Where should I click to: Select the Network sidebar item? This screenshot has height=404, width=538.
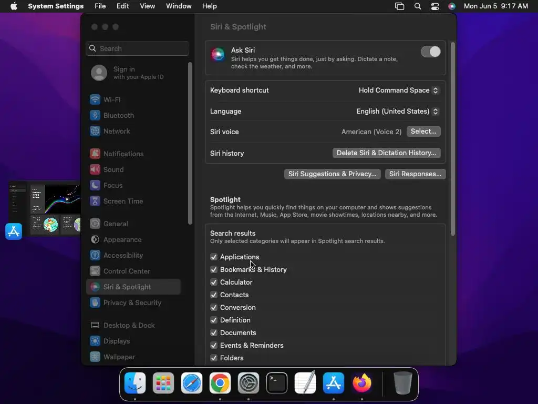click(133, 131)
